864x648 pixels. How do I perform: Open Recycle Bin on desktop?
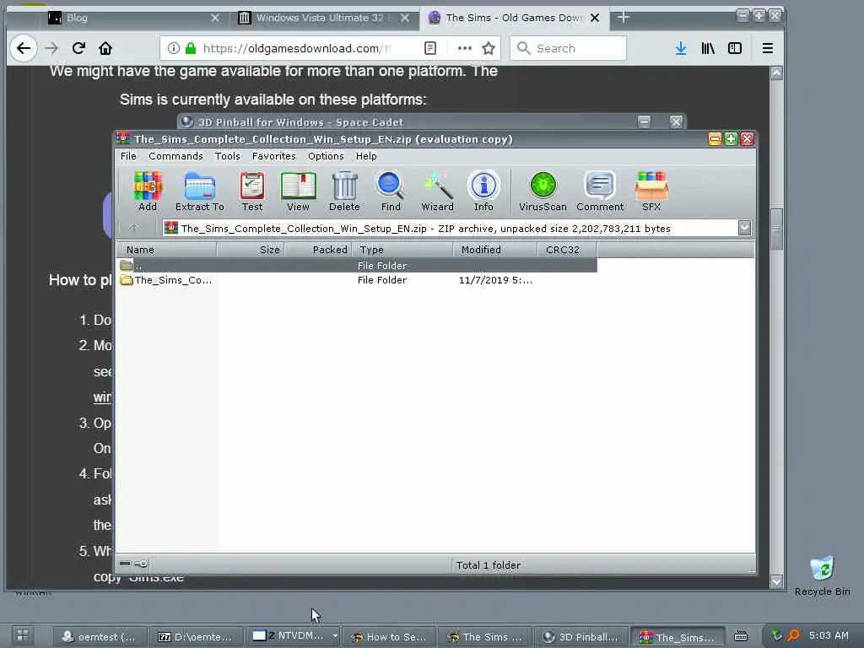coord(822,575)
